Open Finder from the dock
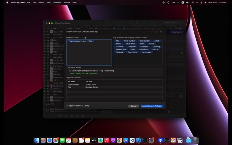 point(37,140)
